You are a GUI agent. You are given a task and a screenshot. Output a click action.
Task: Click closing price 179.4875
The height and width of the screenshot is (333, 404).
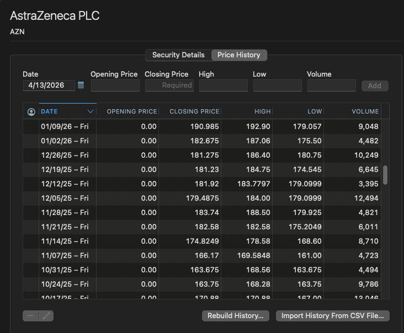coord(203,198)
